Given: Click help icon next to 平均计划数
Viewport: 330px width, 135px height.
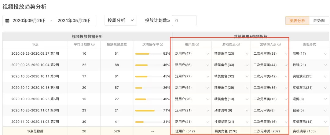Looking at the screenshot, I should coord(93,45).
